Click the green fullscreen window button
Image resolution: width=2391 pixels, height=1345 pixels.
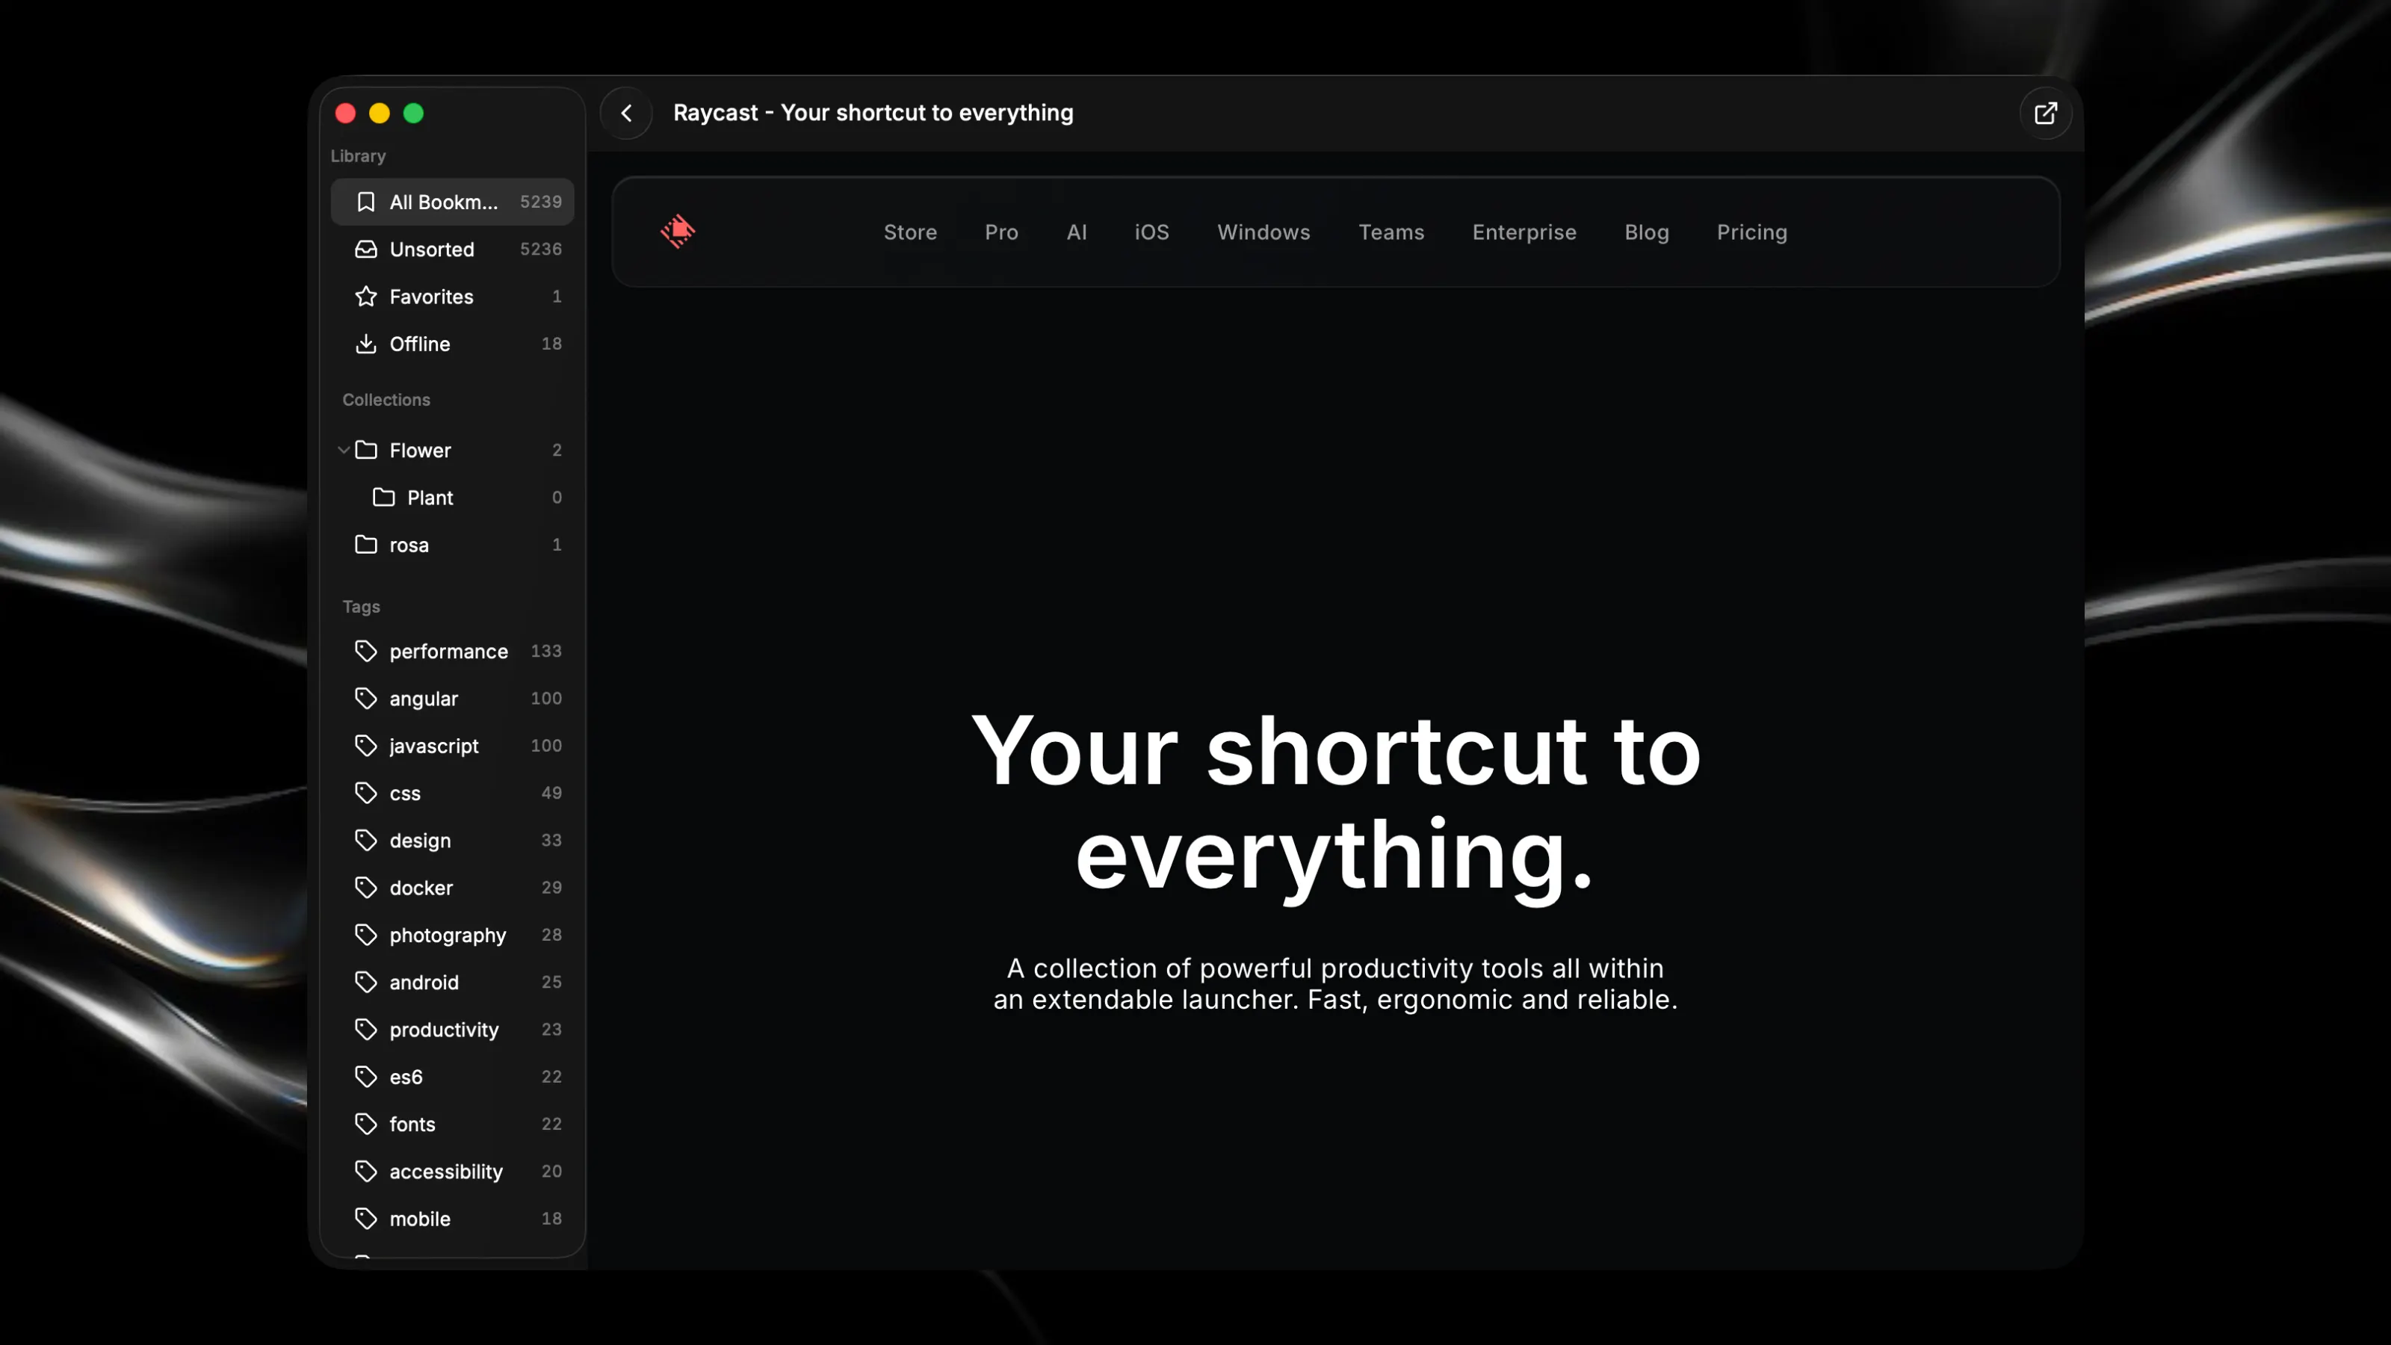414,114
